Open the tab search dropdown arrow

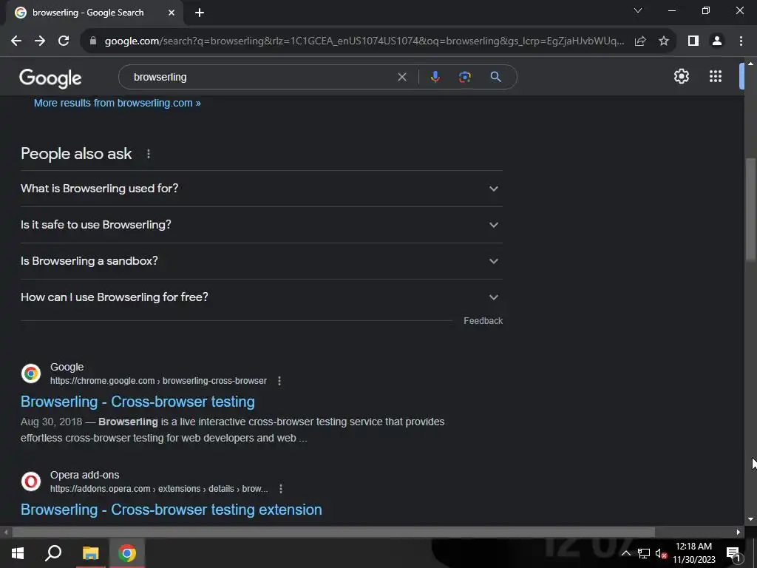(638, 10)
